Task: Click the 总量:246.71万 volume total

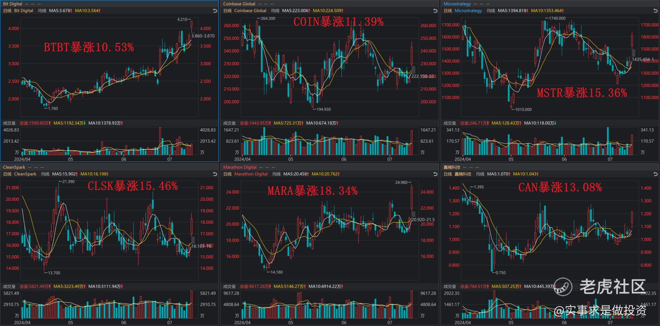Action: point(475,123)
